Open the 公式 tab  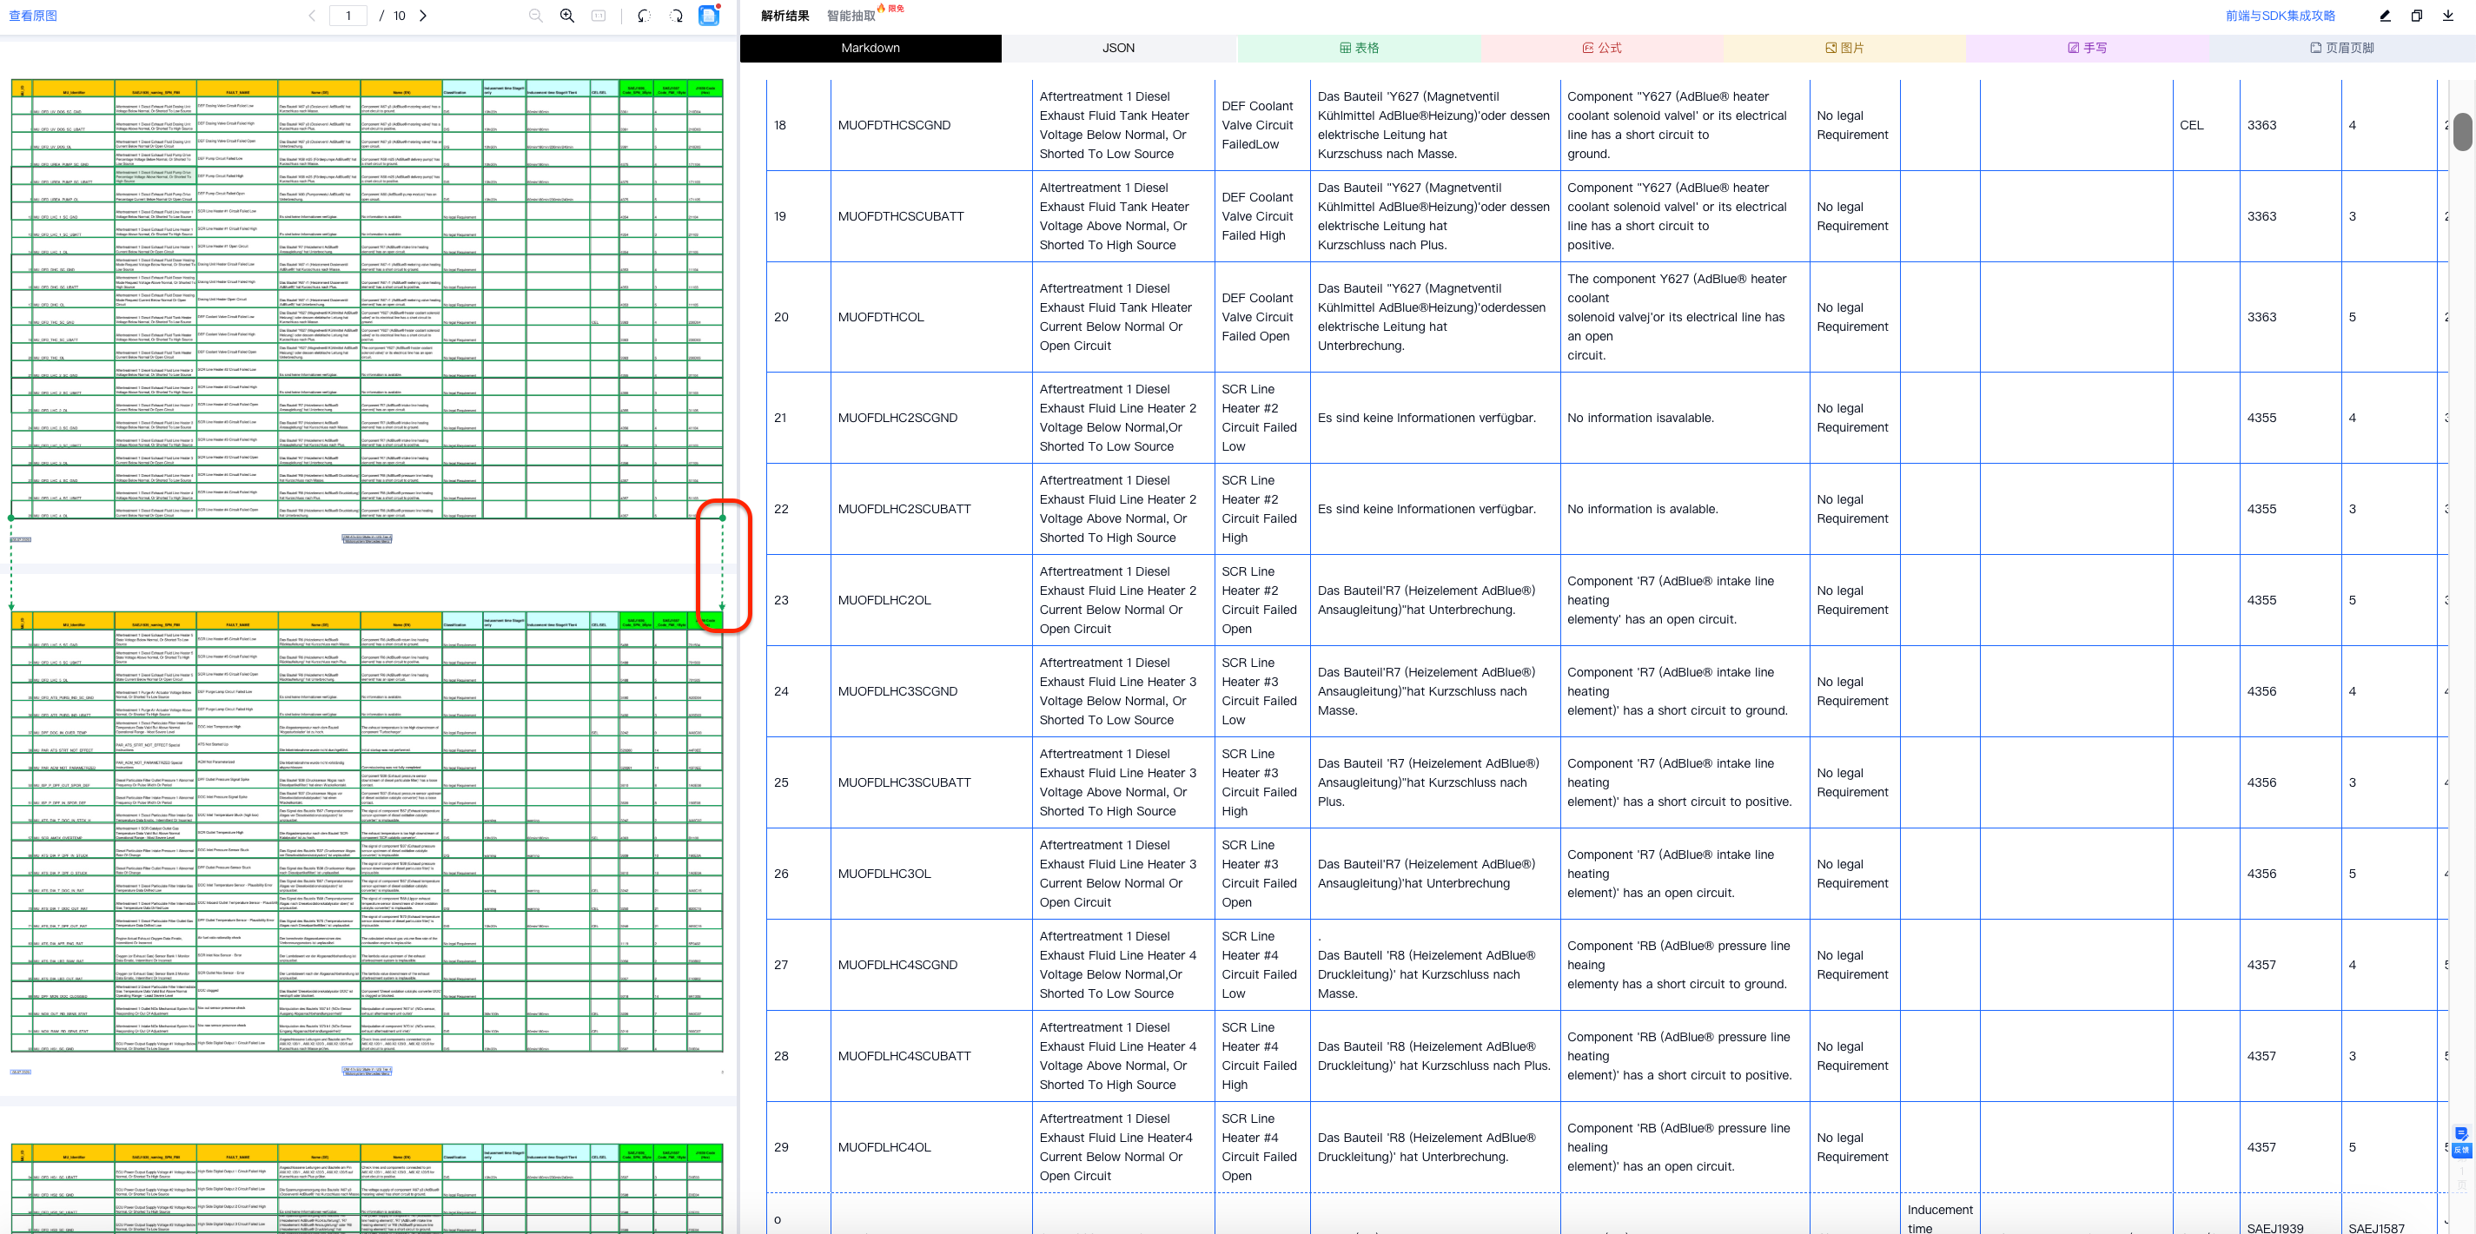pyautogui.click(x=1602, y=48)
